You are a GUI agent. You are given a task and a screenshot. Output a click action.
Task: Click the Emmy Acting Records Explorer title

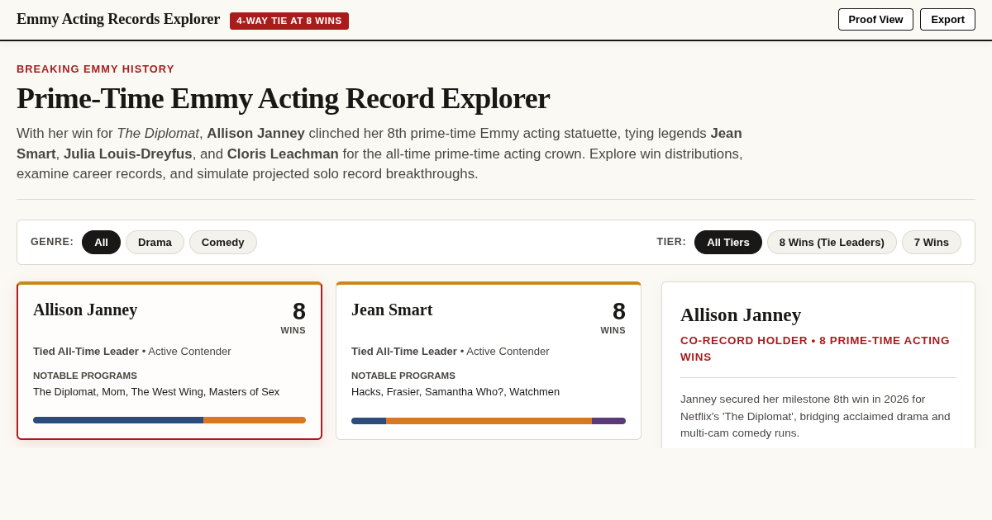tap(118, 19)
